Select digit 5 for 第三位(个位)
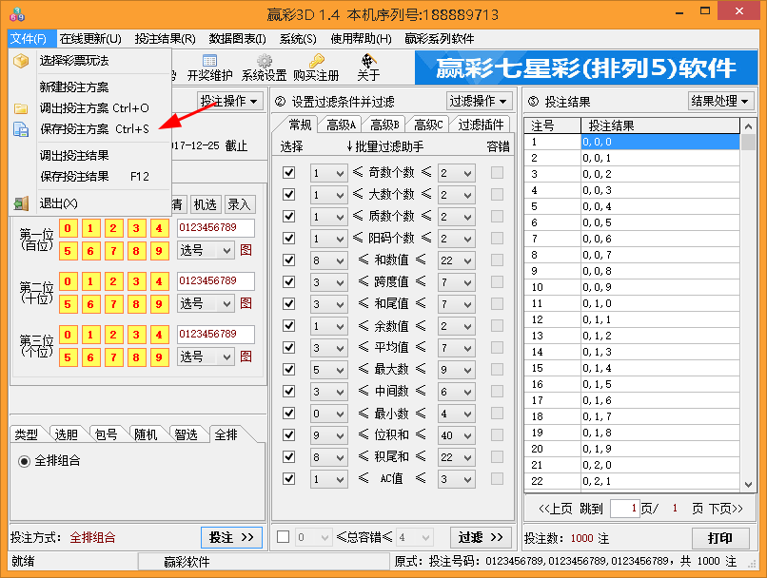 (x=68, y=357)
